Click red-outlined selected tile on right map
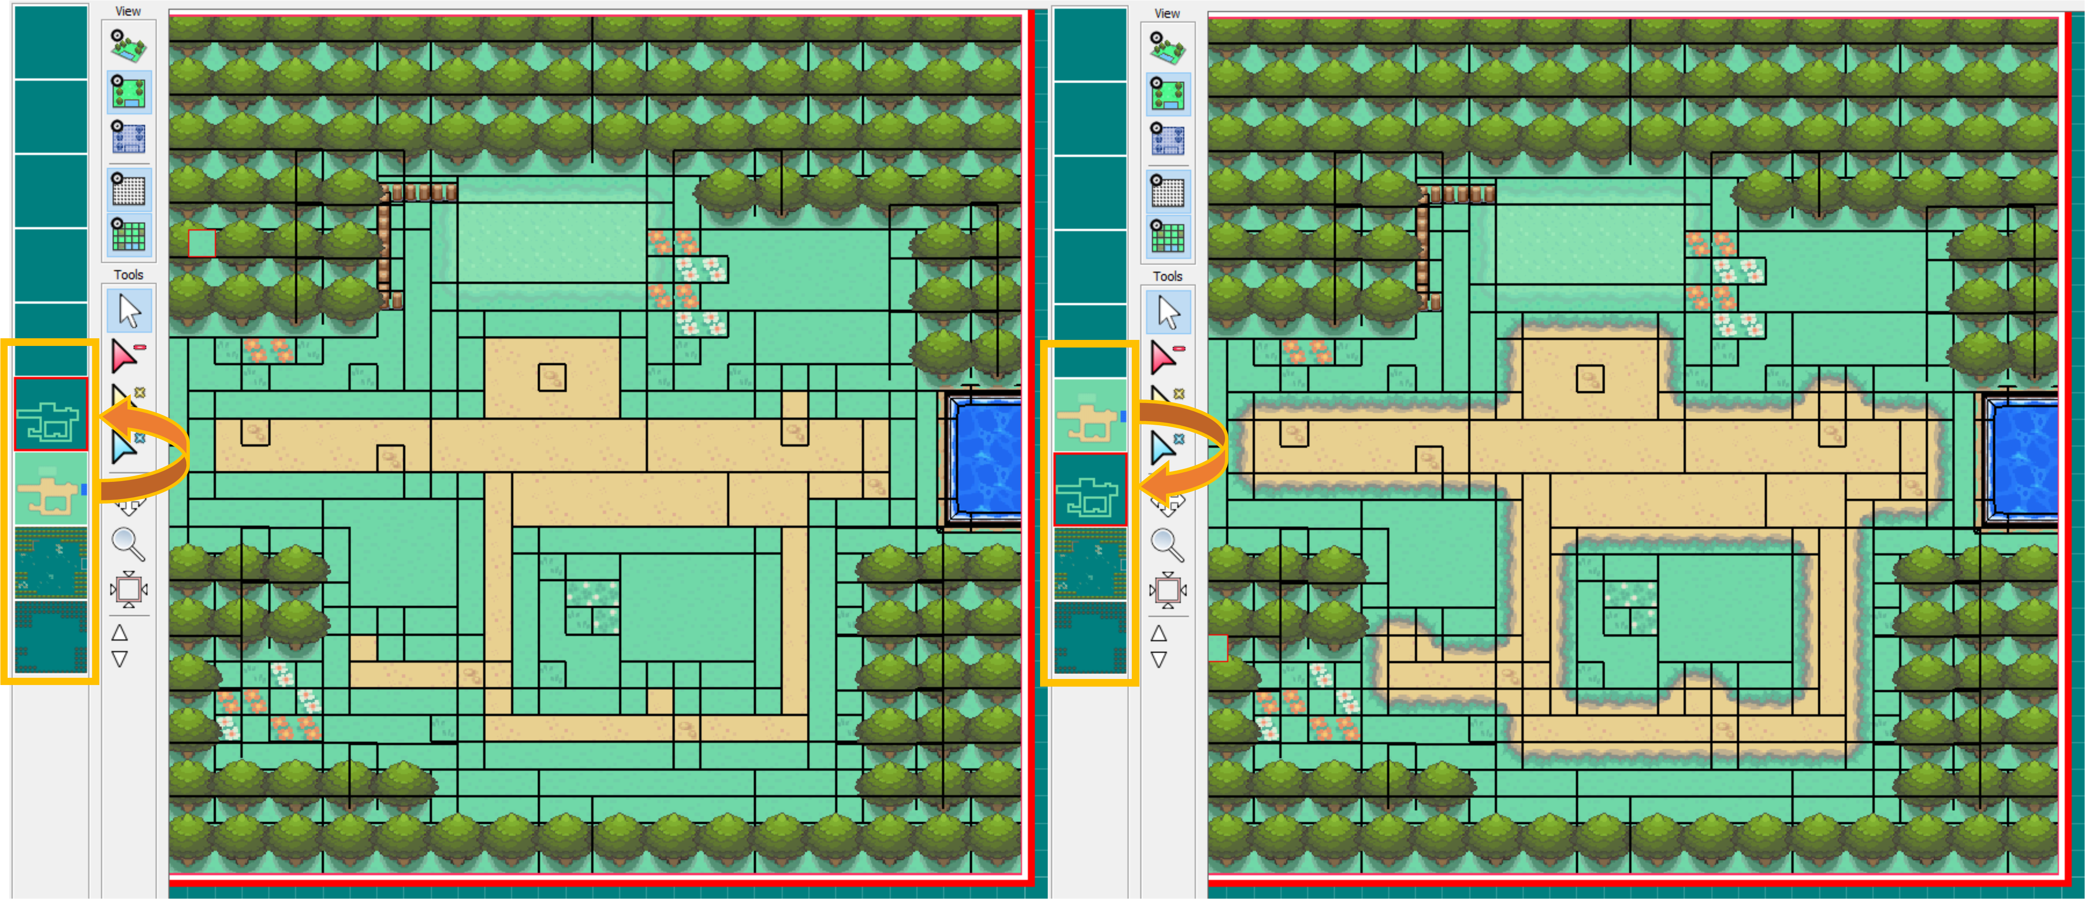 pos(1217,648)
